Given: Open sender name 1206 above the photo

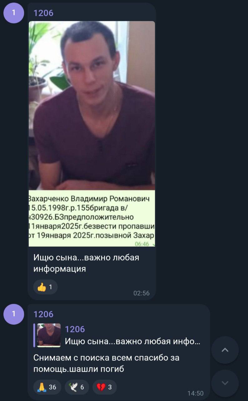Looking at the screenshot, I should click(43, 13).
